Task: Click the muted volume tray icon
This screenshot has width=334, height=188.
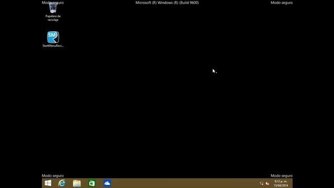Action: click(268, 183)
